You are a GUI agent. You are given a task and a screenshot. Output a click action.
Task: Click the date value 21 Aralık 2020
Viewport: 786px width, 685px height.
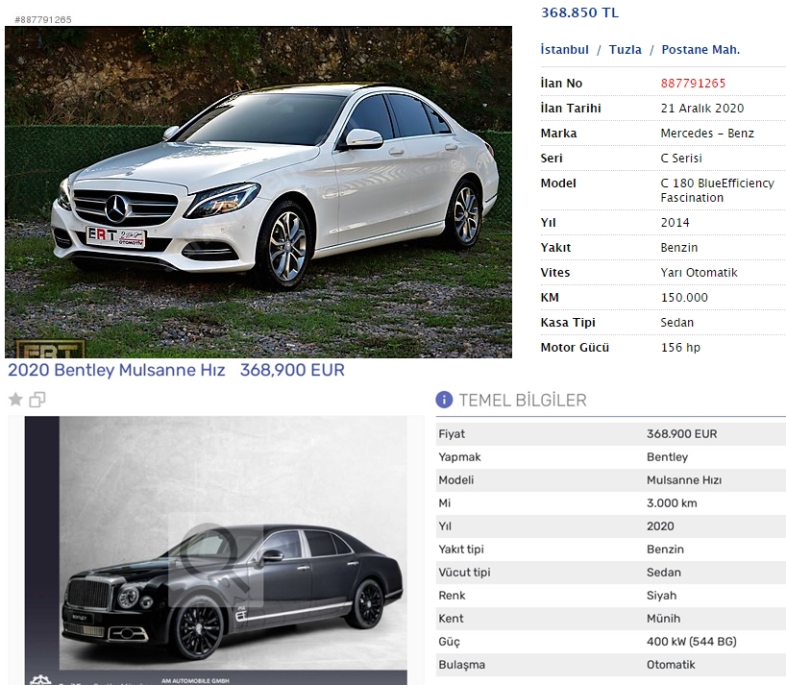pyautogui.click(x=701, y=109)
